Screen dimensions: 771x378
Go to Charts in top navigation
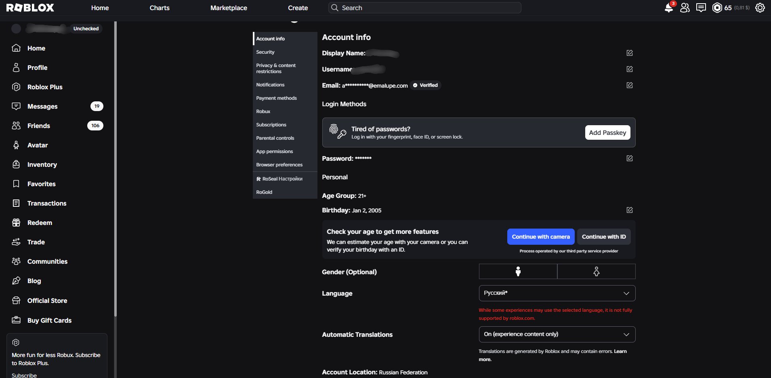tap(160, 8)
